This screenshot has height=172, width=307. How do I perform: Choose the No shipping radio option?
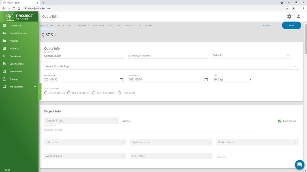[x=119, y=93]
